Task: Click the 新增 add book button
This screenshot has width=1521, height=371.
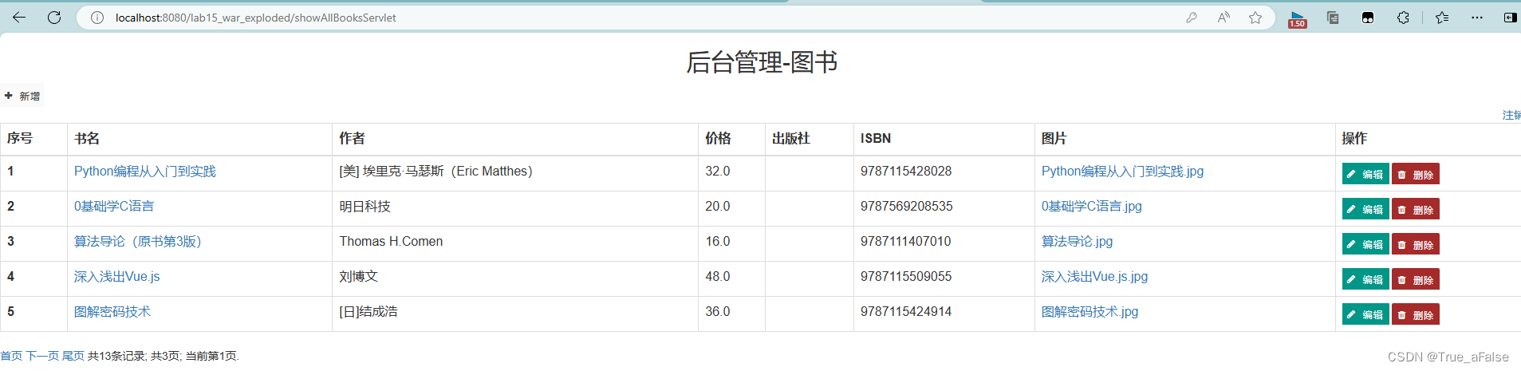Action: point(22,96)
